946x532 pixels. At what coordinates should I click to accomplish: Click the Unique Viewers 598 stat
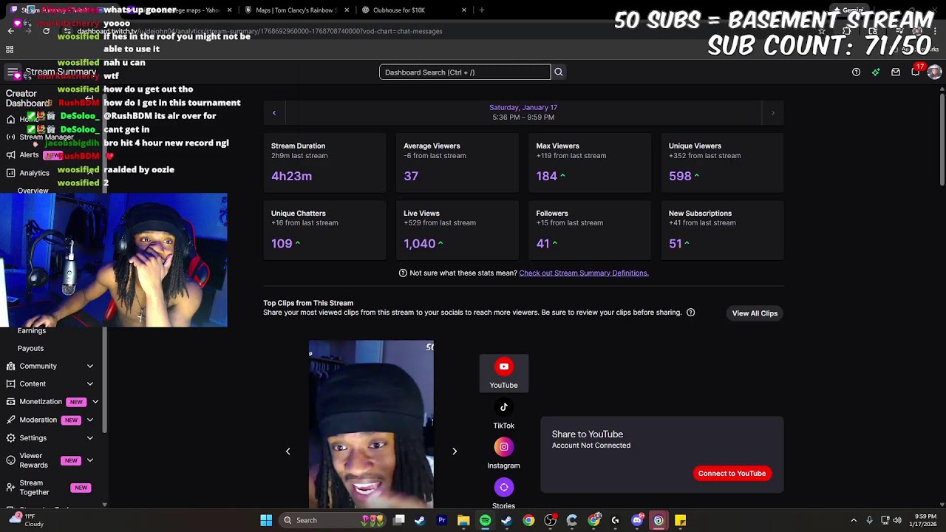(723, 162)
